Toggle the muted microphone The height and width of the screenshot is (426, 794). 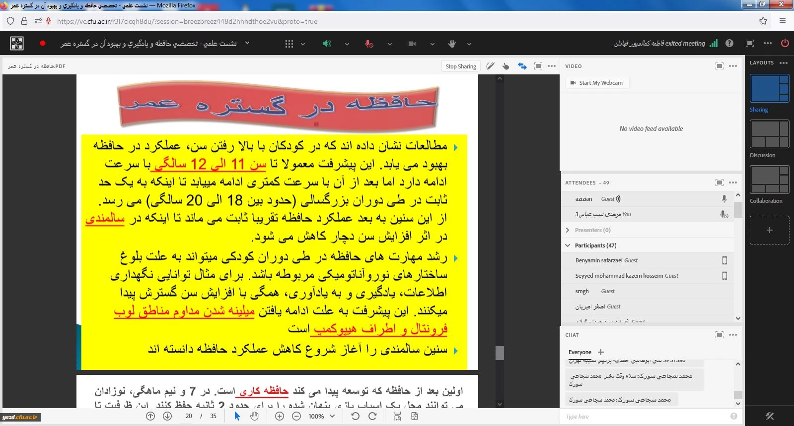coord(369,44)
